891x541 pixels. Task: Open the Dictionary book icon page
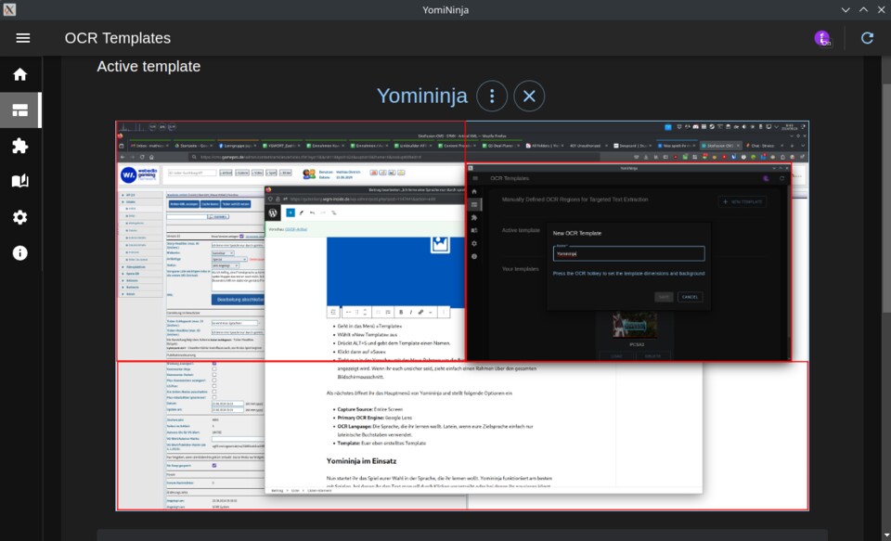point(19,181)
